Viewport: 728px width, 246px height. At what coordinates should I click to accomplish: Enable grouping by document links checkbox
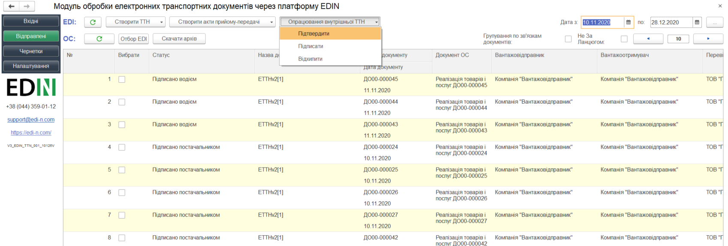(x=568, y=39)
